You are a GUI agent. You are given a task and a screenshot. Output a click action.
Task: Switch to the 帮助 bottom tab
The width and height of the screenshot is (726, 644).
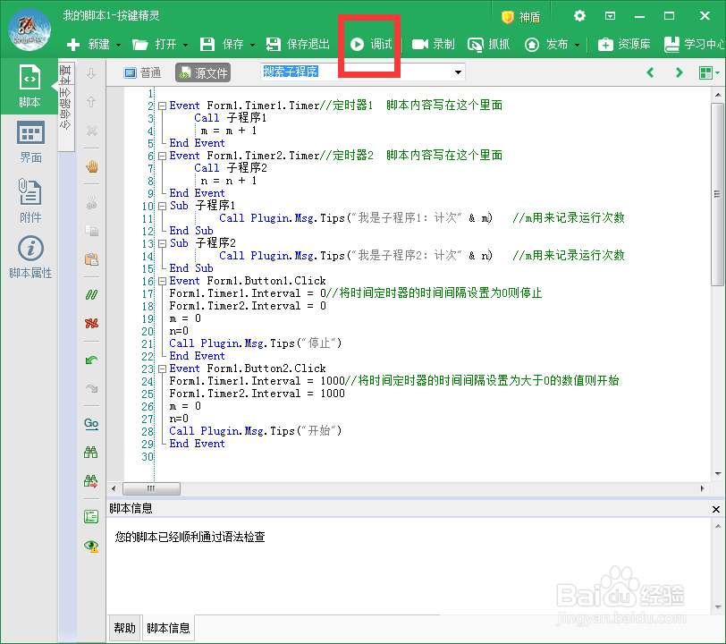(124, 628)
